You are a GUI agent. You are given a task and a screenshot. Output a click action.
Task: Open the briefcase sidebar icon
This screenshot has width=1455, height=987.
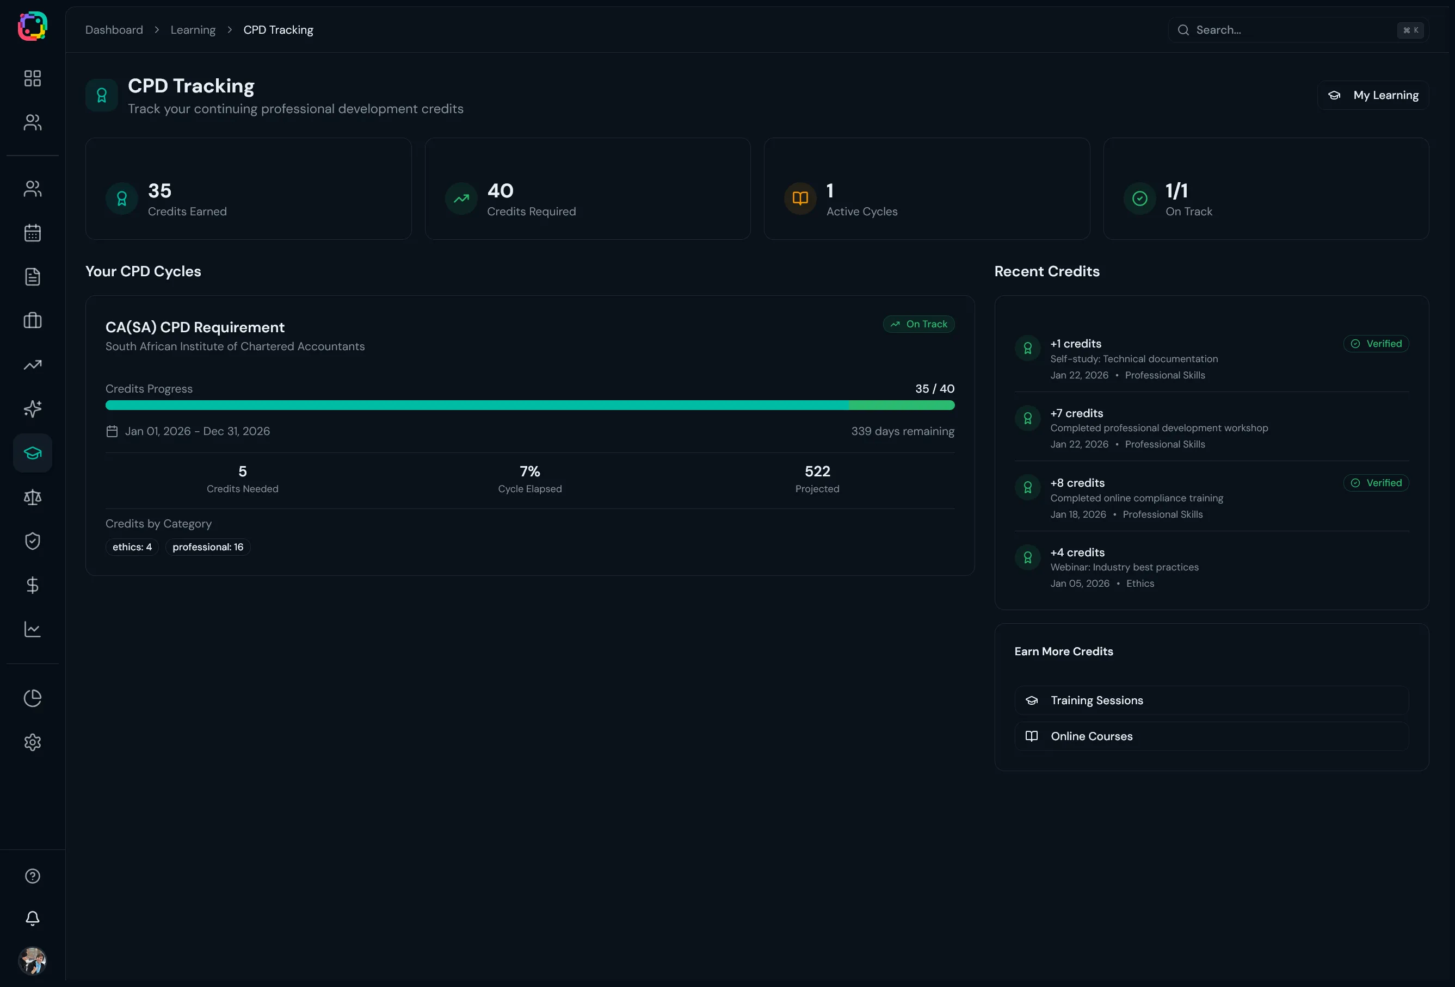(x=33, y=320)
